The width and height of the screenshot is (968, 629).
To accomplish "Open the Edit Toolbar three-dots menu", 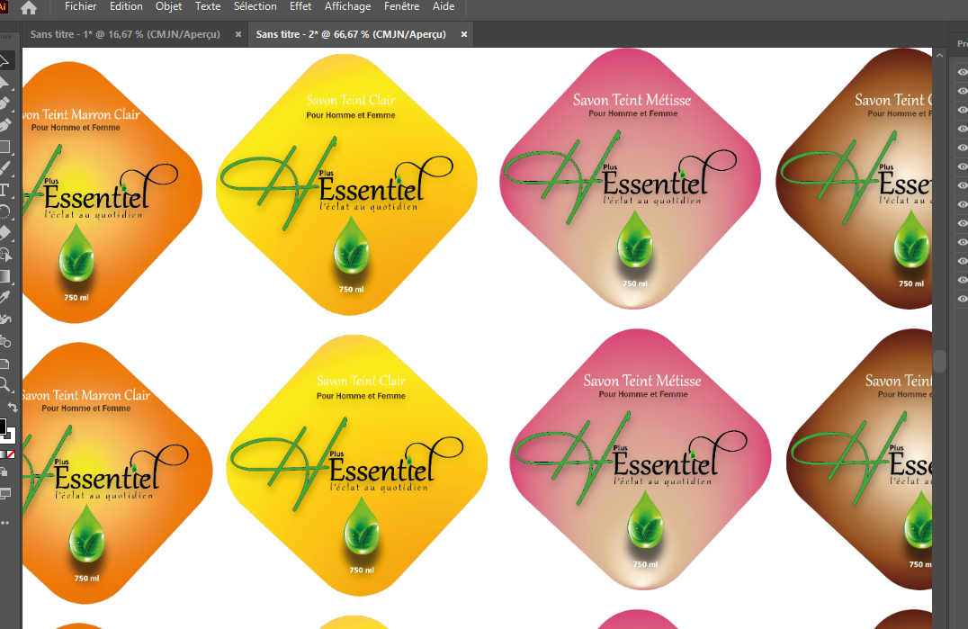I will click(x=4, y=521).
